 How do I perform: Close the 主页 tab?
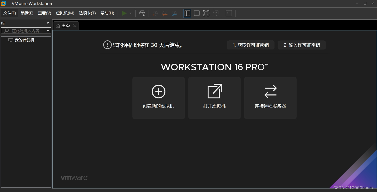[75, 25]
